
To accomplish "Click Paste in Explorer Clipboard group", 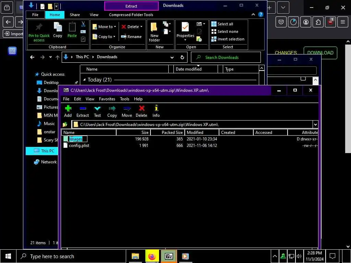I will (72, 30).
